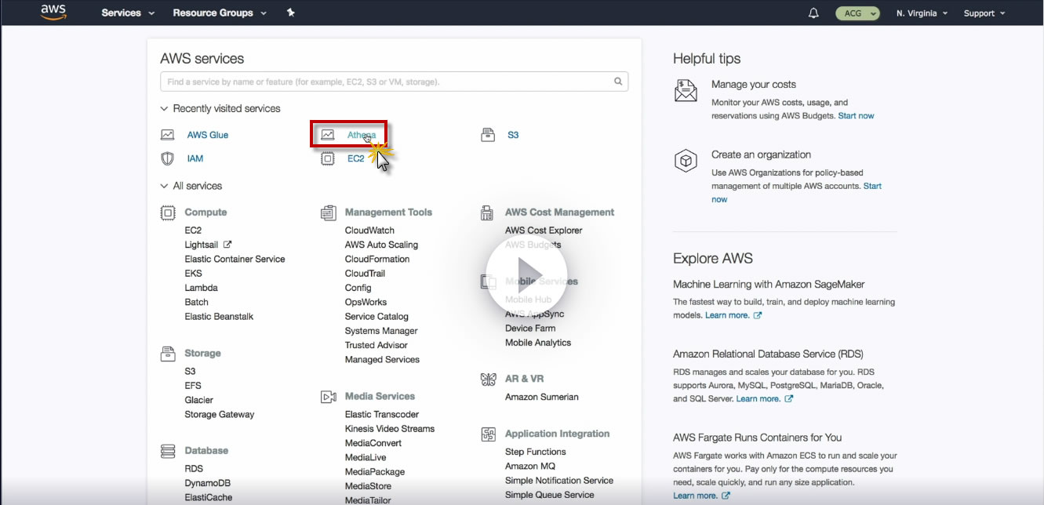The width and height of the screenshot is (1044, 505).
Task: Click the IAM shield icon
Action: [167, 158]
